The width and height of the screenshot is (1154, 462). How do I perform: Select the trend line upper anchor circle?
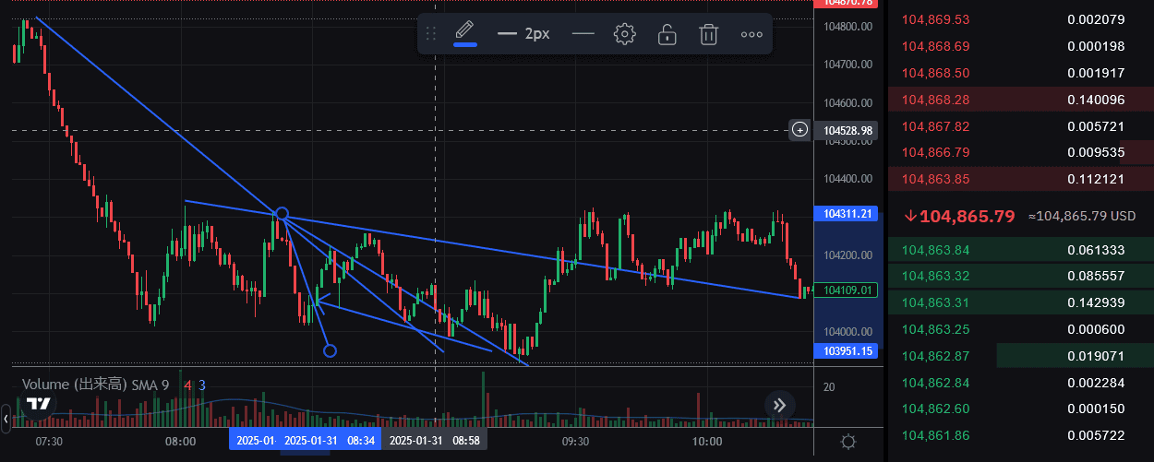coord(282,215)
